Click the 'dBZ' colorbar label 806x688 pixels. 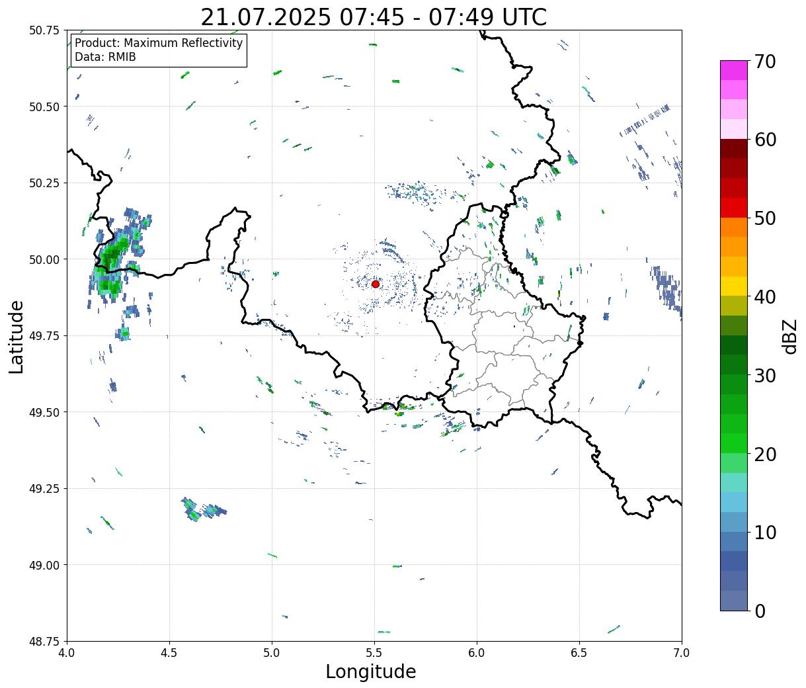pos(789,336)
